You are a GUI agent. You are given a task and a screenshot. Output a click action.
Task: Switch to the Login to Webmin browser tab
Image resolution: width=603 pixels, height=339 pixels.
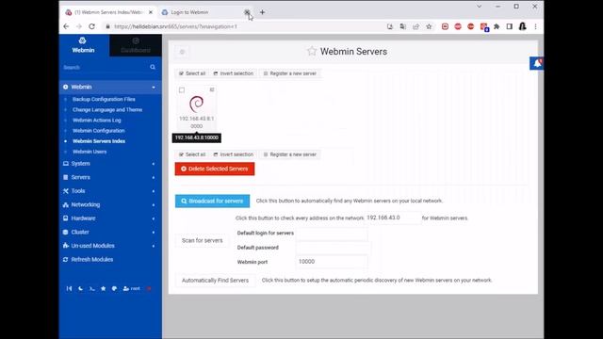204,12
